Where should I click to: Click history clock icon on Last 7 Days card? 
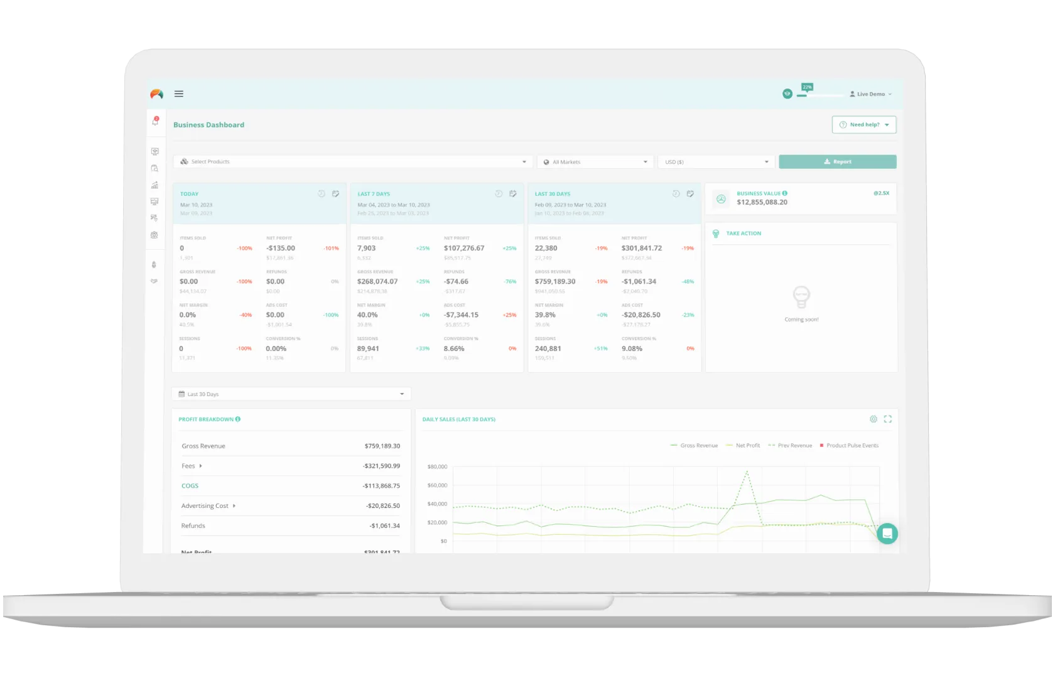point(499,194)
